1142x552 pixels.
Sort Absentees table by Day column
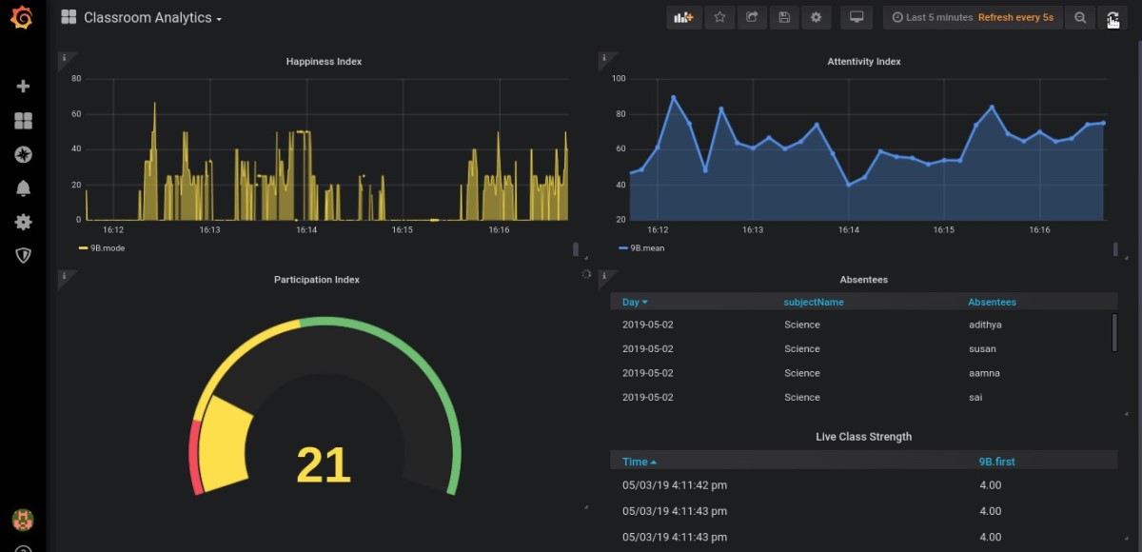tap(634, 302)
